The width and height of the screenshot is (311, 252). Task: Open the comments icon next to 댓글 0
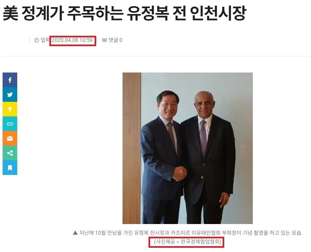[x=104, y=40]
